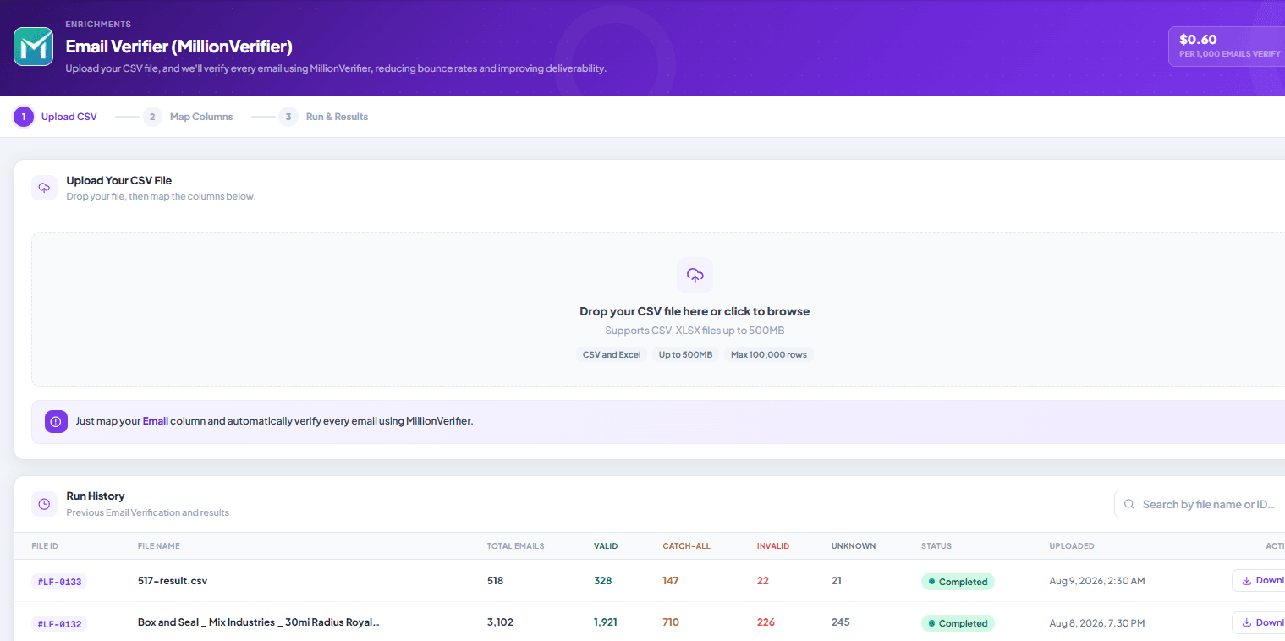The image size is (1285, 641).
Task: Click invalid count 22
Action: 763,581
